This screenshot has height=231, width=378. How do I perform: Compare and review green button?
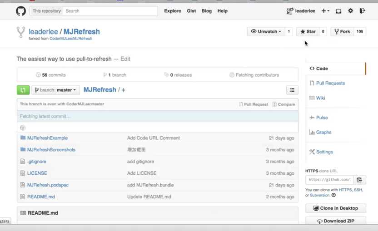(x=23, y=90)
